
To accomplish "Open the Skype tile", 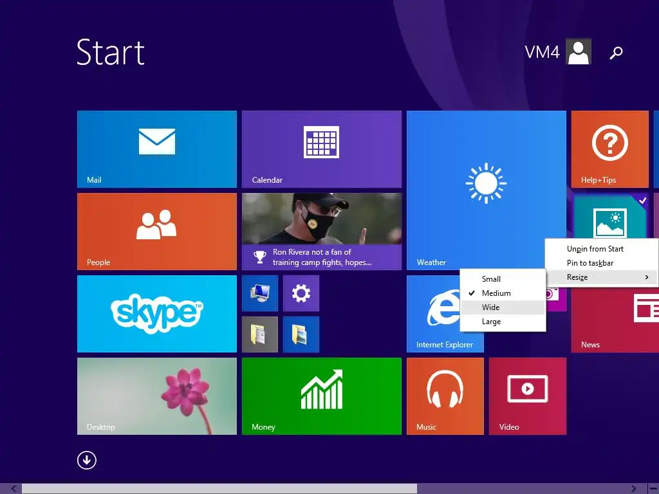I will click(x=157, y=314).
